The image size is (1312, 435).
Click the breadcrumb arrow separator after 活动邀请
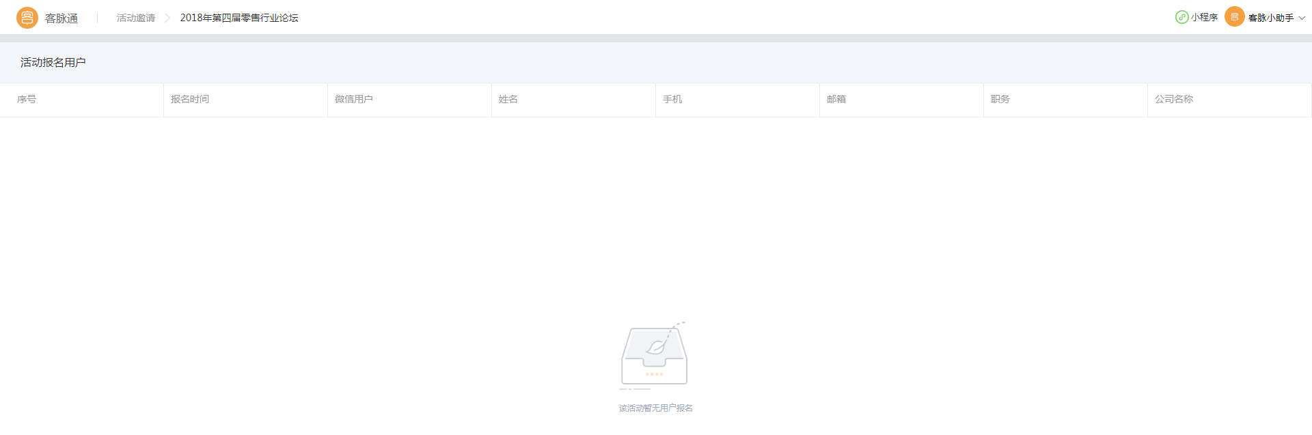167,18
